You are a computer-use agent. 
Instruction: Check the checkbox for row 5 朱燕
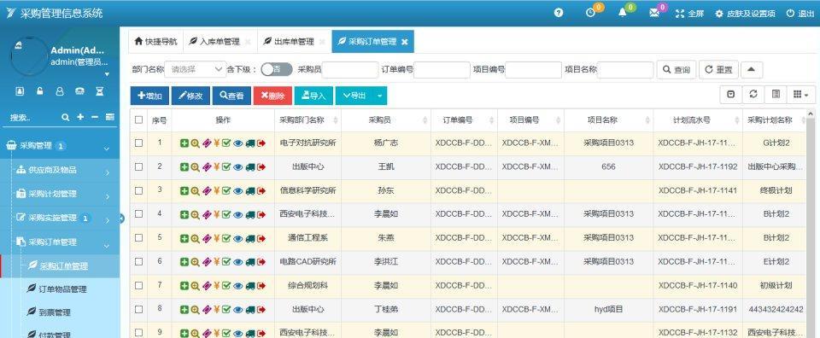138,238
